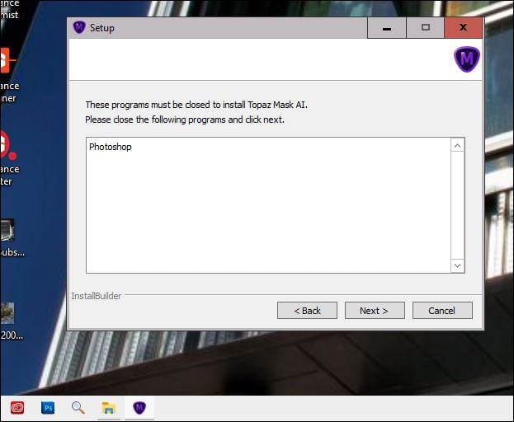Click the Topaz Mask logo in the Setup title bar
514x422 pixels.
[79, 27]
